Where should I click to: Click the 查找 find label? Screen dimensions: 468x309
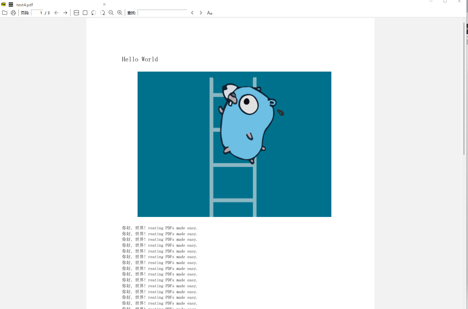point(131,13)
